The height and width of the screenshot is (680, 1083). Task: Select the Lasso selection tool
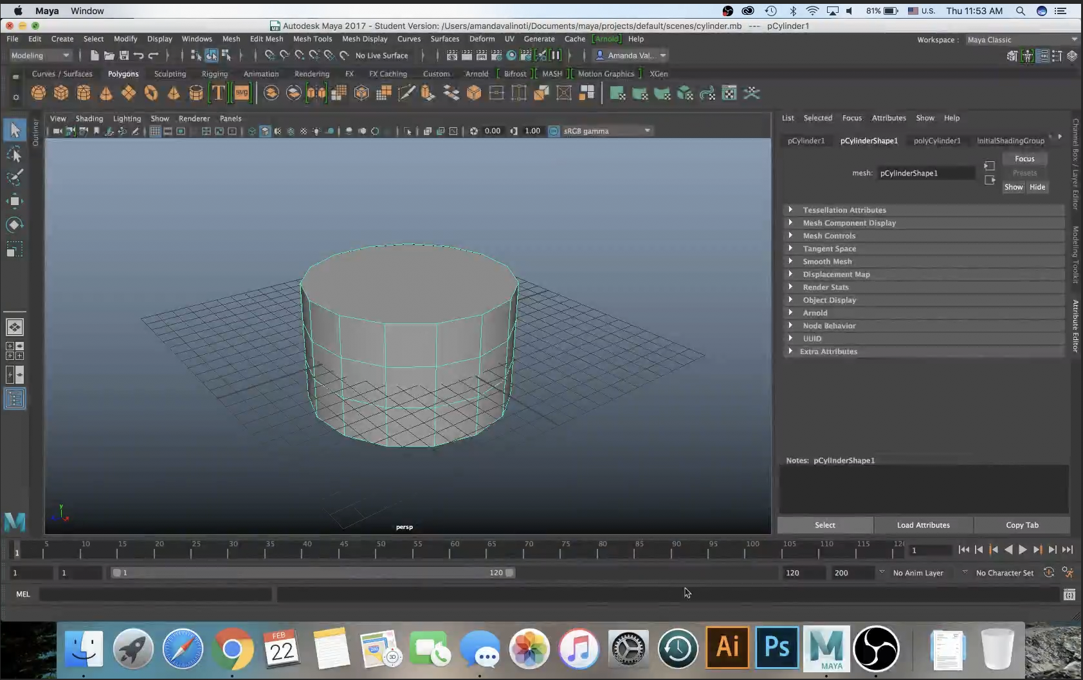click(x=15, y=154)
